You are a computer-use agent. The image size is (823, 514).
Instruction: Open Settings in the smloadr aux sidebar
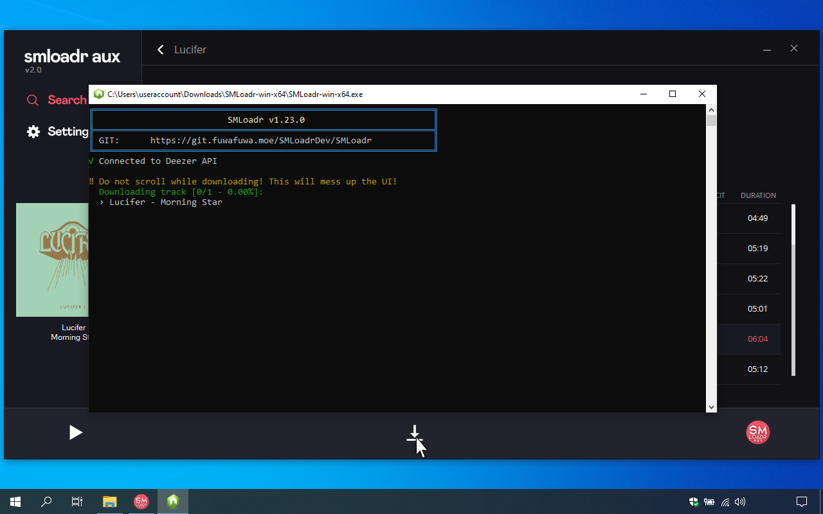point(57,132)
